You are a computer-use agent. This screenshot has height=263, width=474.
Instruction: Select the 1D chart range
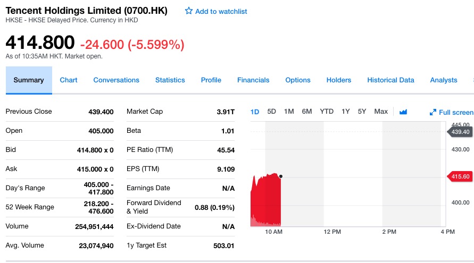(255, 112)
